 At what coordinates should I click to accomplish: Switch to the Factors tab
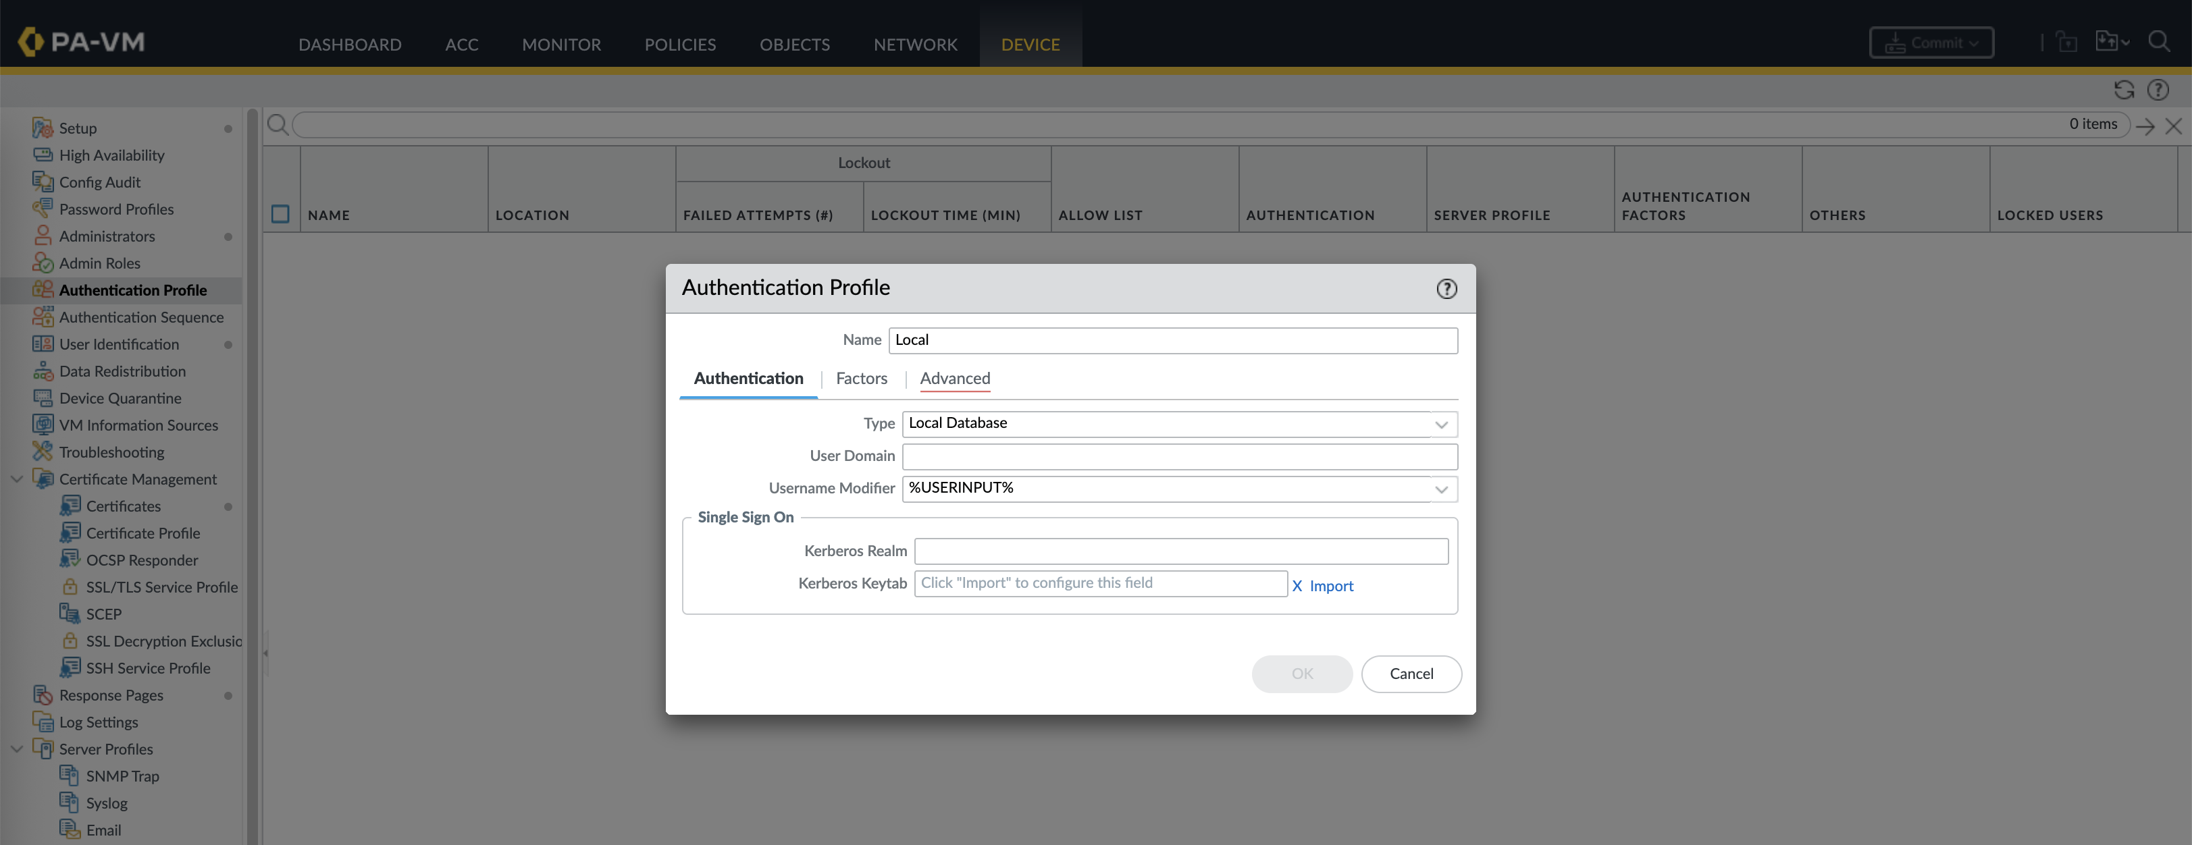click(861, 379)
